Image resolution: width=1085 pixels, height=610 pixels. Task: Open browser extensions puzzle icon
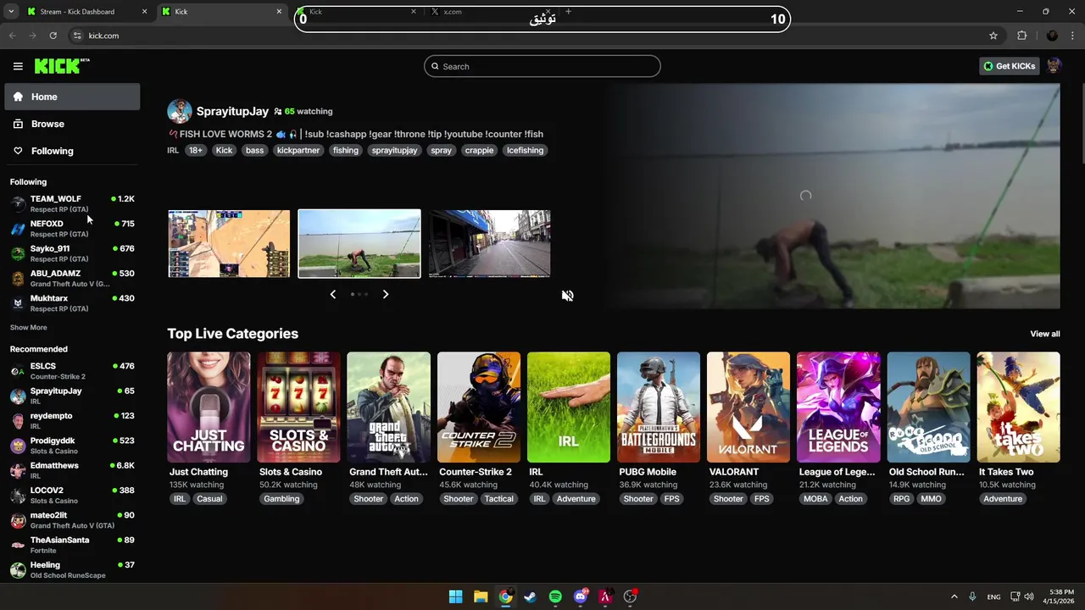pyautogui.click(x=1021, y=36)
